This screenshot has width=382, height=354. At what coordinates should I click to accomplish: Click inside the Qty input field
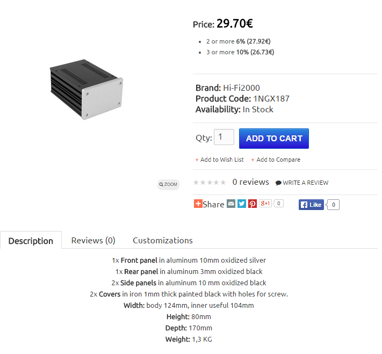coord(224,137)
